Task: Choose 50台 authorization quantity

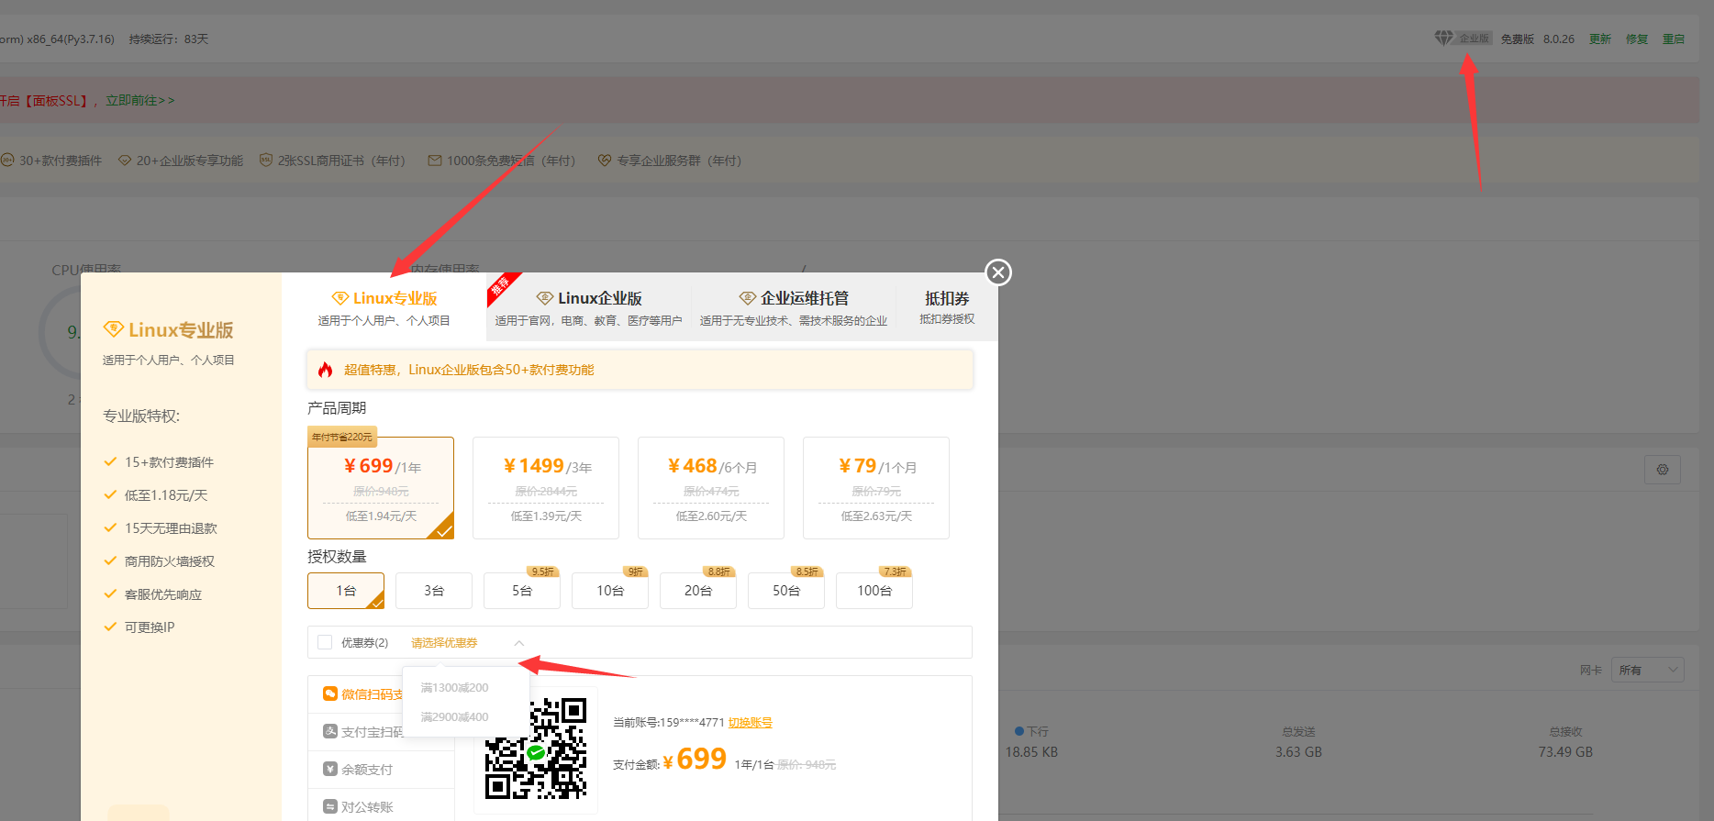Action: (786, 591)
